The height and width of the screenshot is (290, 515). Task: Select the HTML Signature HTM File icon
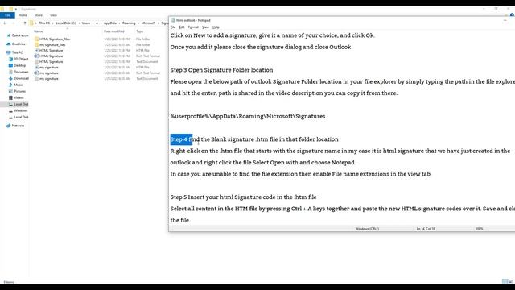pos(36,50)
